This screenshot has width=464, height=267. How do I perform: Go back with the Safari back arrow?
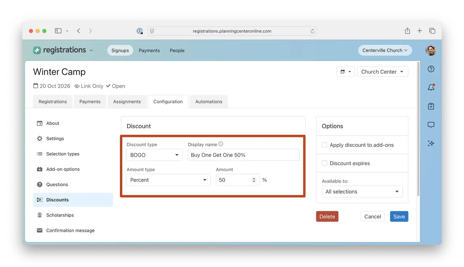click(x=78, y=31)
